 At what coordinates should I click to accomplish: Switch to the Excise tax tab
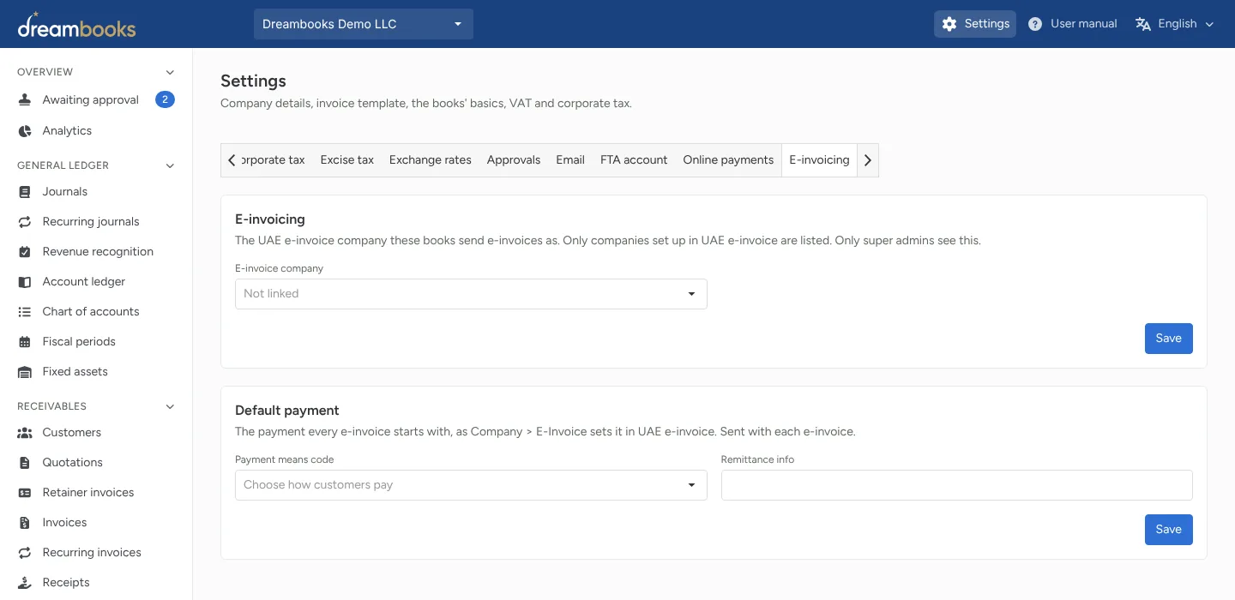pos(347,160)
